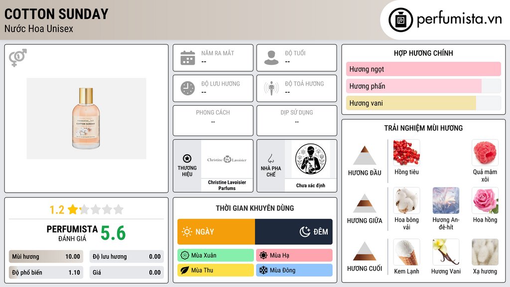The height and width of the screenshot is (287, 510).
Task: Select the Mùa Thu season tag
Action: (x=216, y=270)
